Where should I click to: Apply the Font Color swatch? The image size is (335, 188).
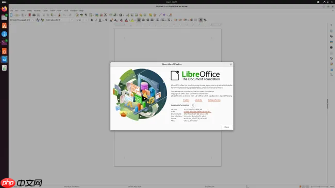click(126, 20)
